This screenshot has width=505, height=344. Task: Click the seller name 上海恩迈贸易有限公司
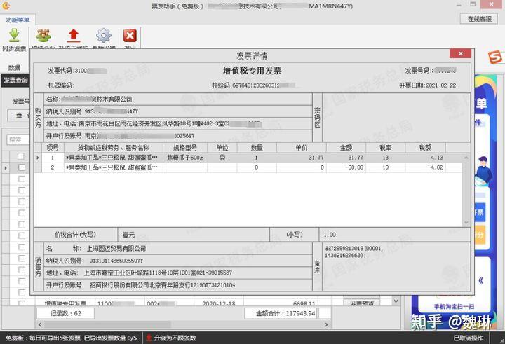pyautogui.click(x=116, y=249)
